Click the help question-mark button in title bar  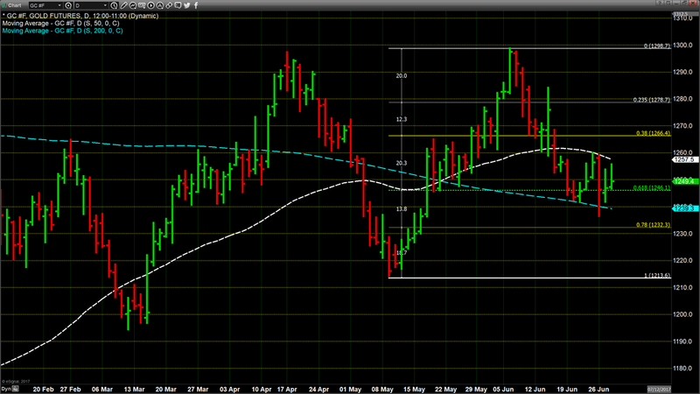(661, 3)
